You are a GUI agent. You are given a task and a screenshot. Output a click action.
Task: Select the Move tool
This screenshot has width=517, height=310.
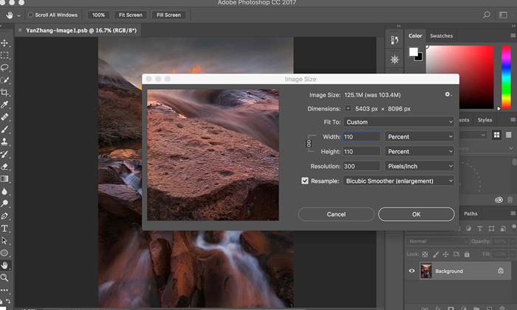pyautogui.click(x=4, y=43)
